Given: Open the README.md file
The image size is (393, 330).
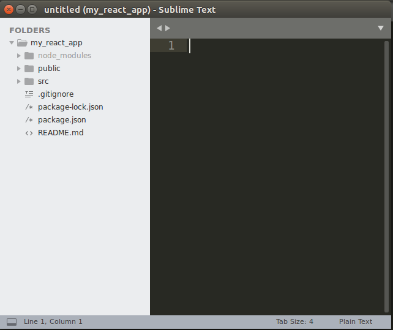Looking at the screenshot, I should point(61,133).
